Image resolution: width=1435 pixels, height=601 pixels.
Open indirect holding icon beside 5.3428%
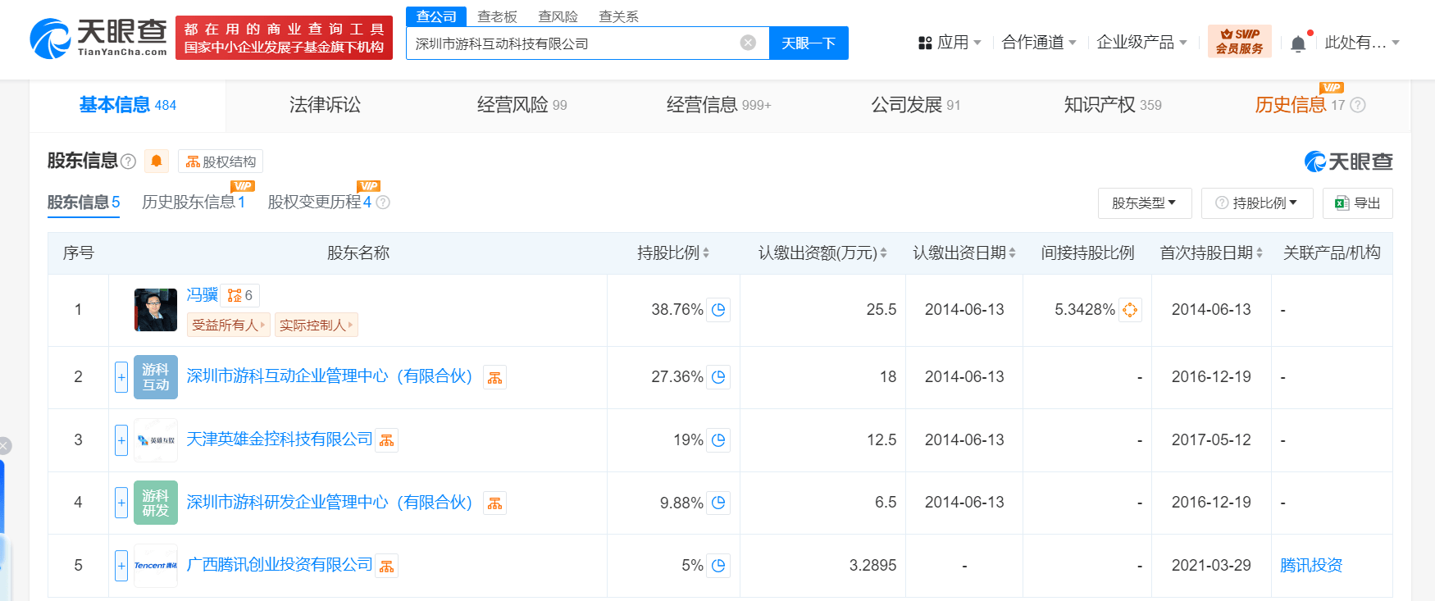1130,310
